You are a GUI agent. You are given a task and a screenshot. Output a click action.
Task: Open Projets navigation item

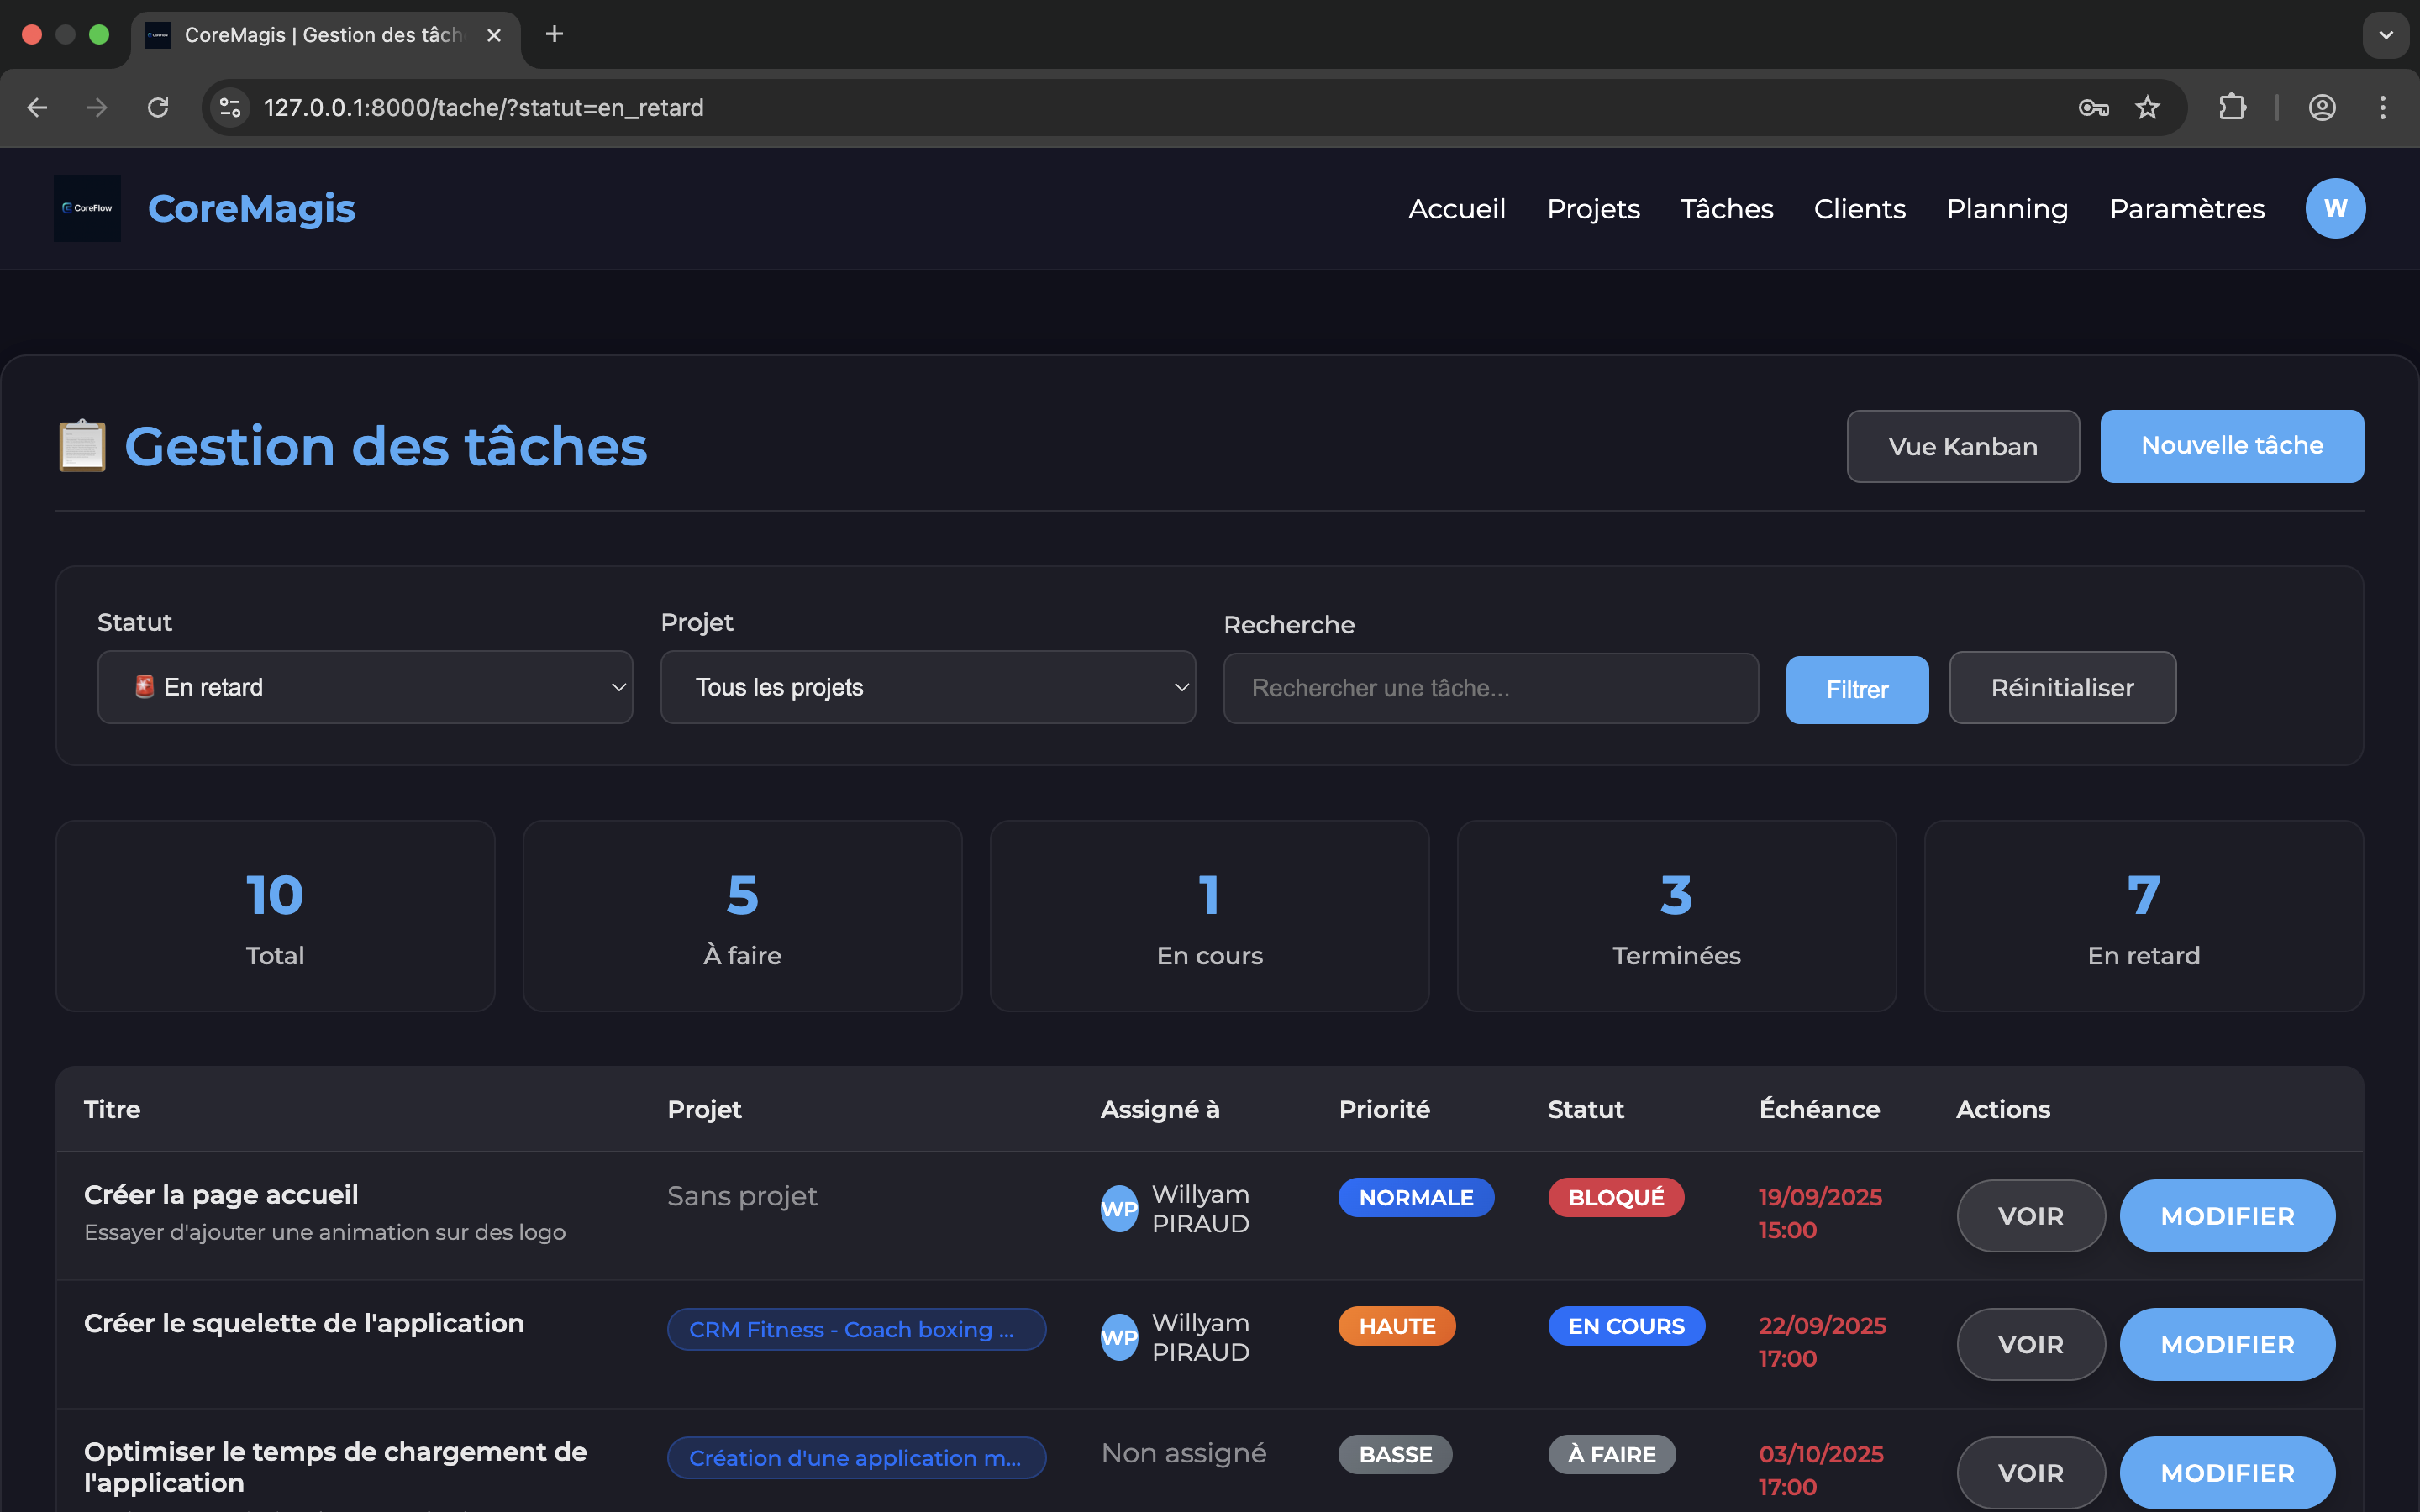coord(1593,208)
